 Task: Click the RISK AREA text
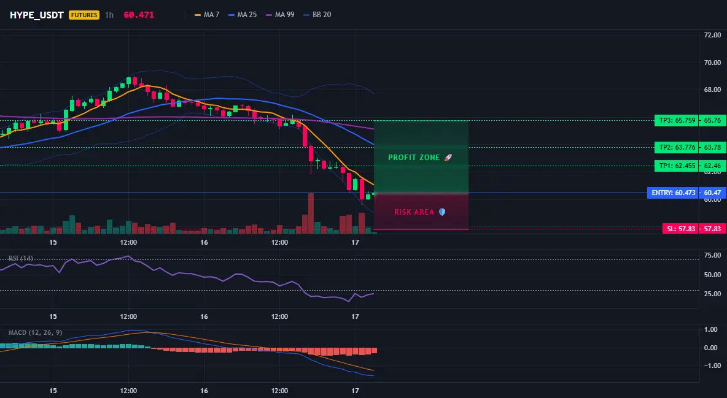[414, 212]
